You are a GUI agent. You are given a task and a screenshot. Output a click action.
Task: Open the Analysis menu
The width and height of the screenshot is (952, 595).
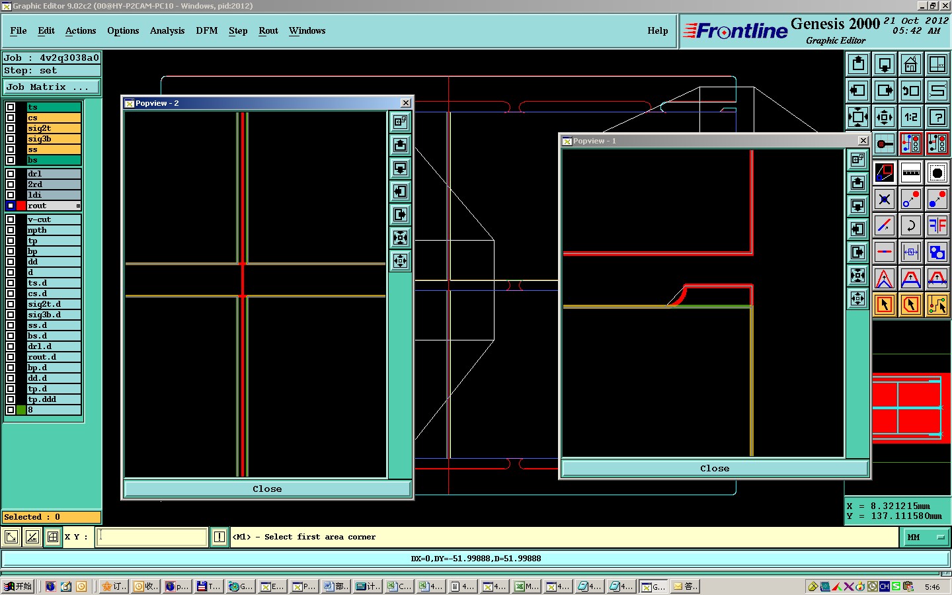pos(167,30)
